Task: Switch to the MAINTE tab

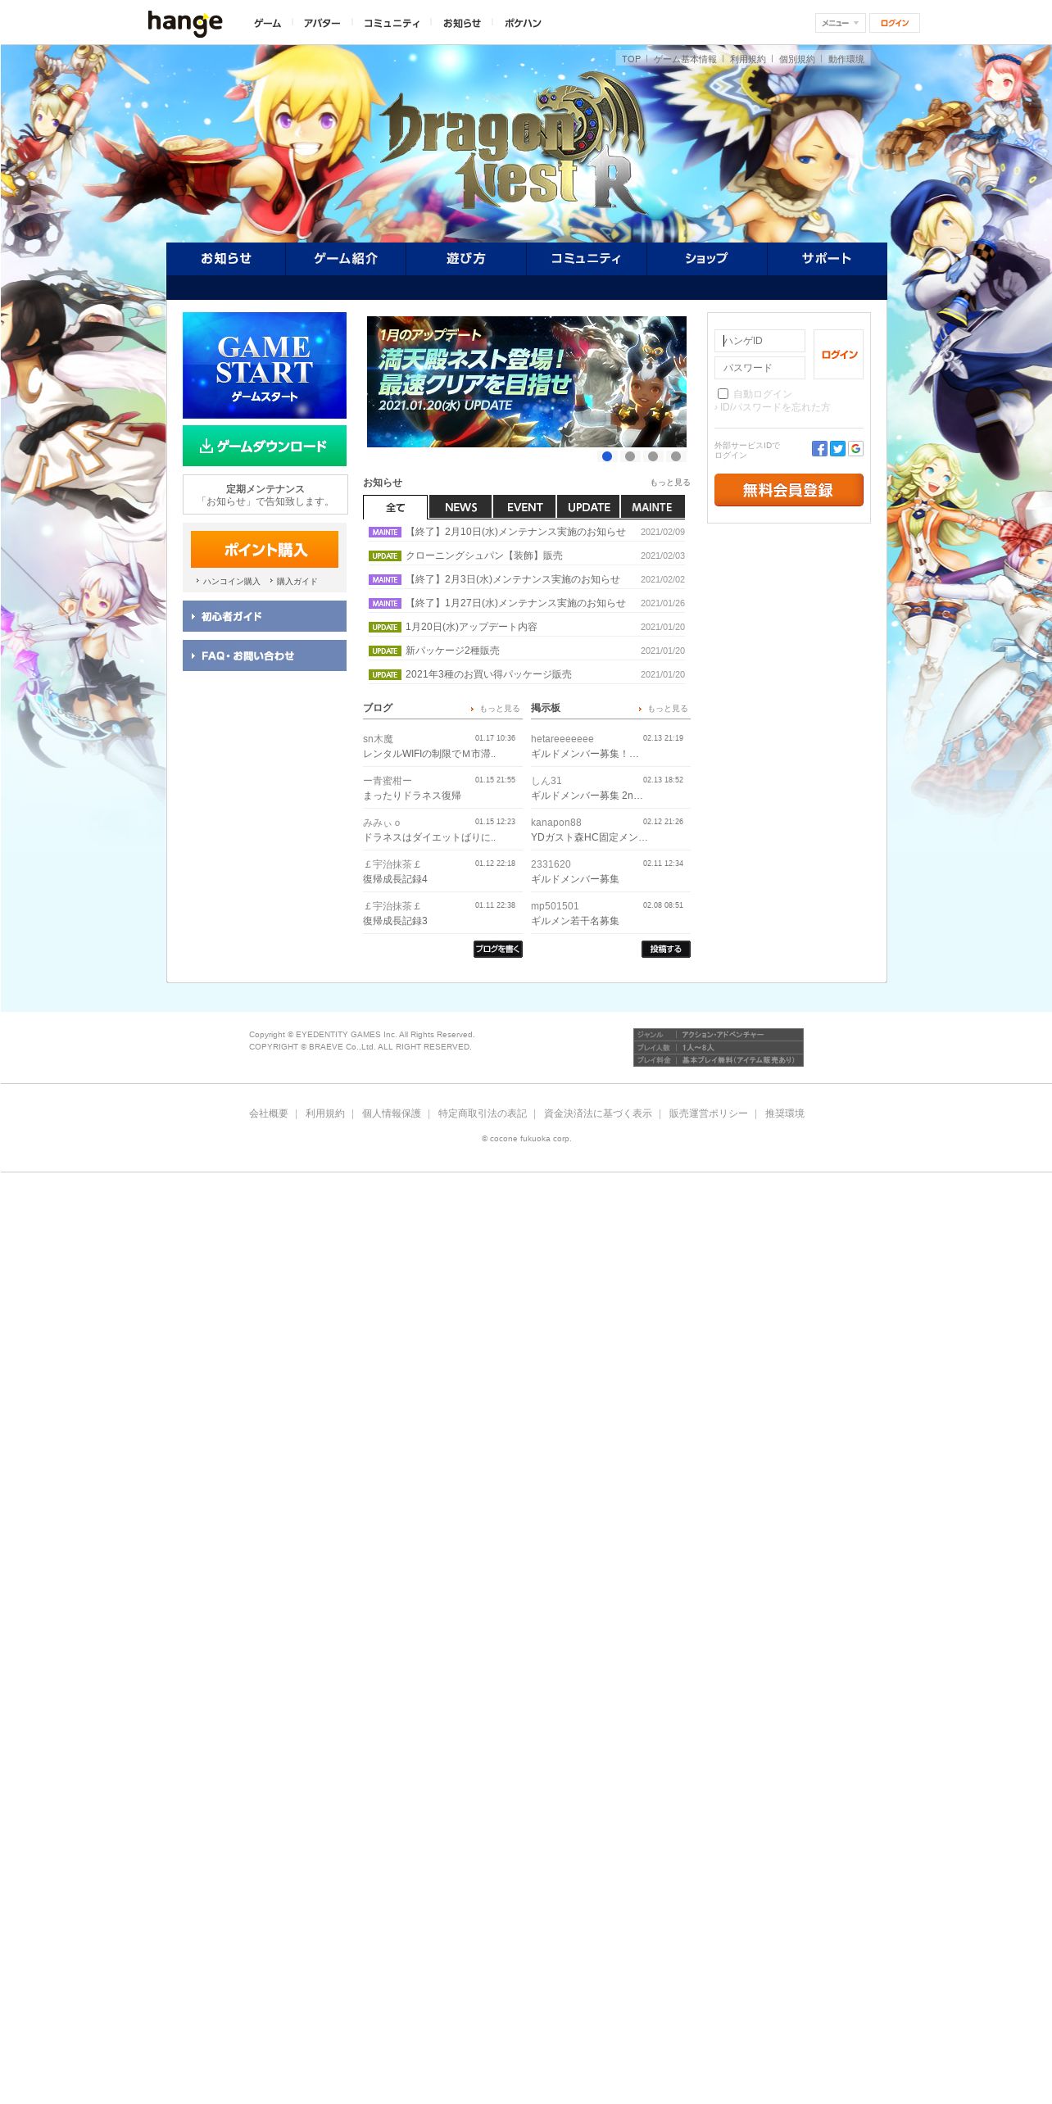Action: [x=652, y=507]
